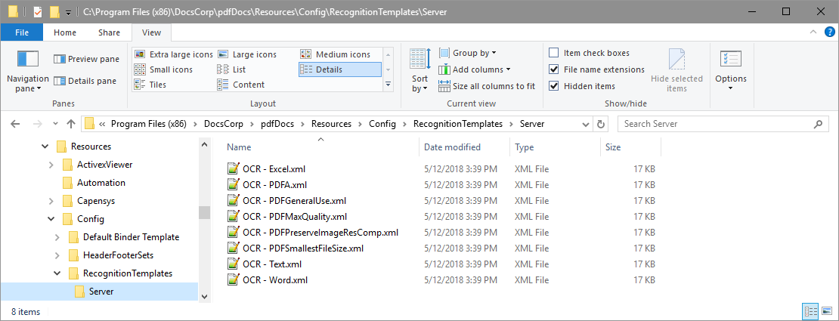Click Hide selected items

pos(677,71)
